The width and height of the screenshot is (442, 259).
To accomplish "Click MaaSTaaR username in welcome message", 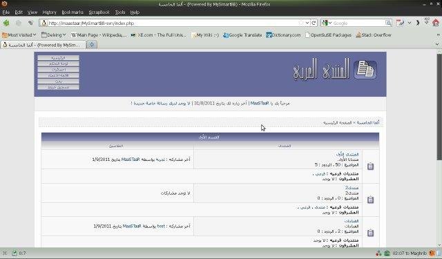I will point(260,104).
